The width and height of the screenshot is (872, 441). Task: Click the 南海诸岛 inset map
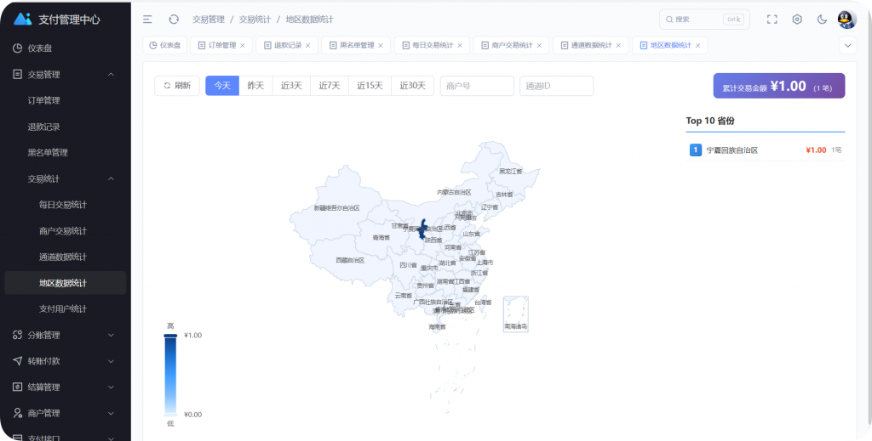515,314
